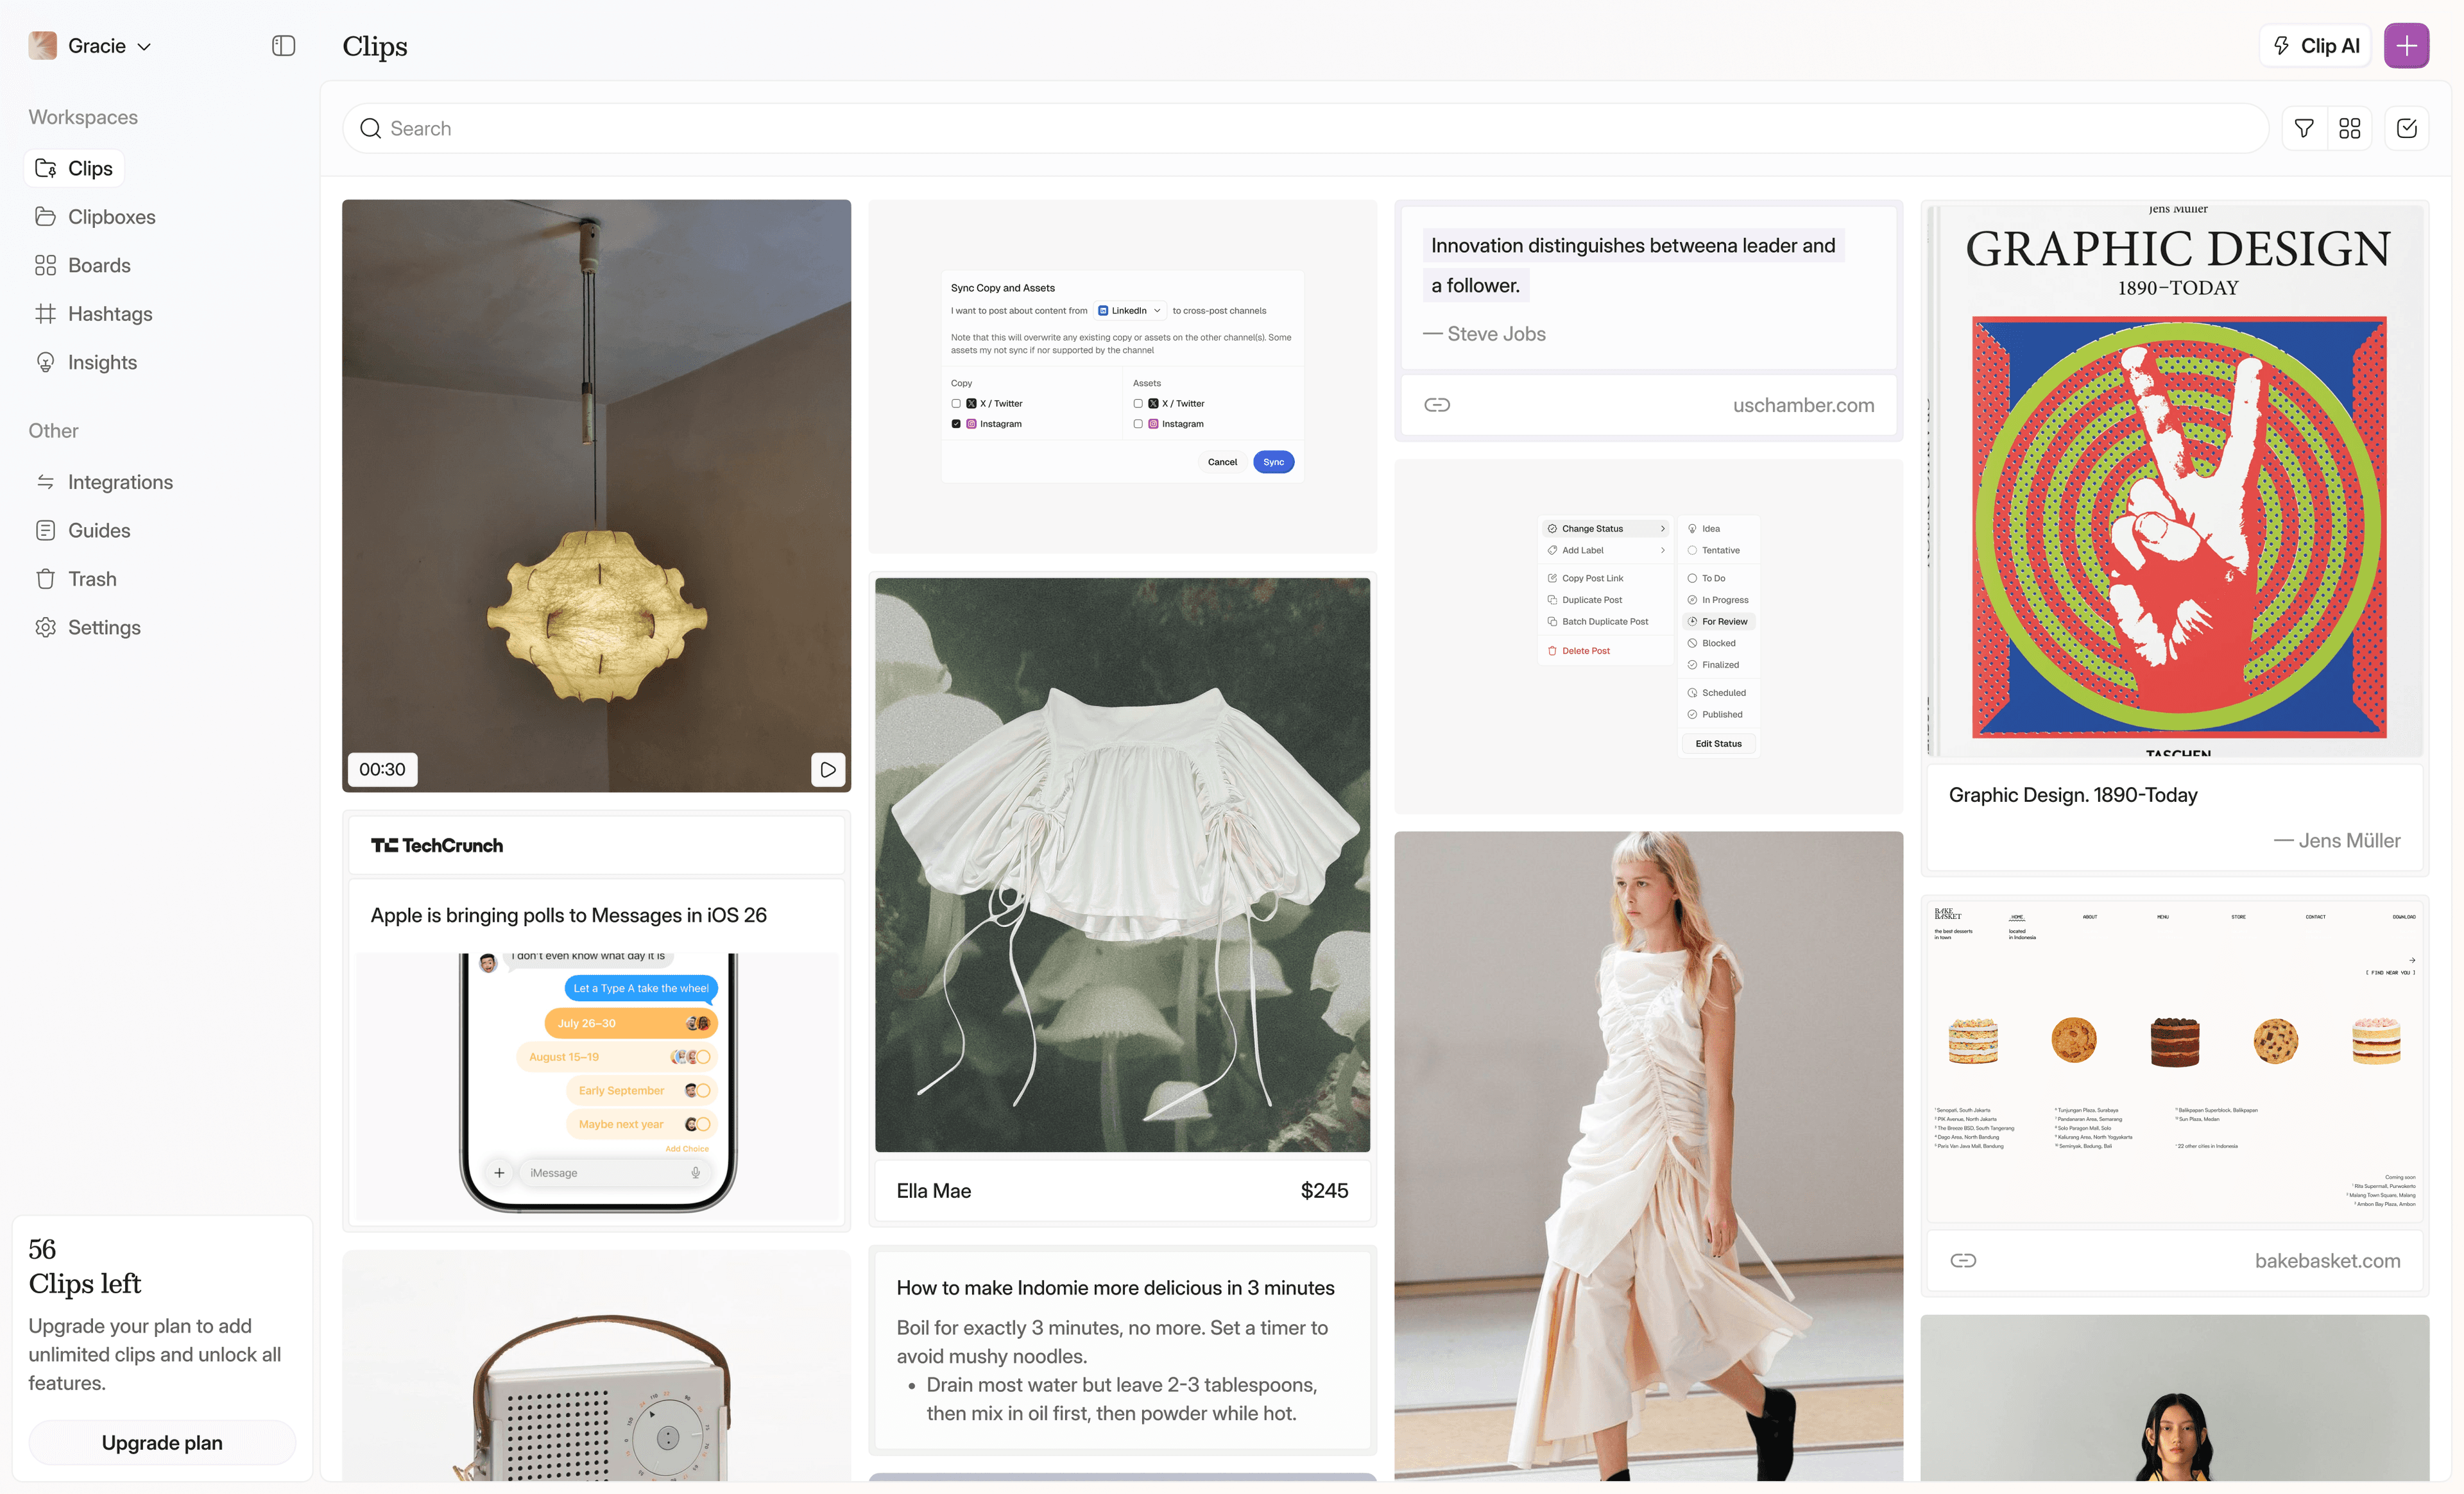
Task: Collapse the sidebar panel icon
Action: click(283, 46)
